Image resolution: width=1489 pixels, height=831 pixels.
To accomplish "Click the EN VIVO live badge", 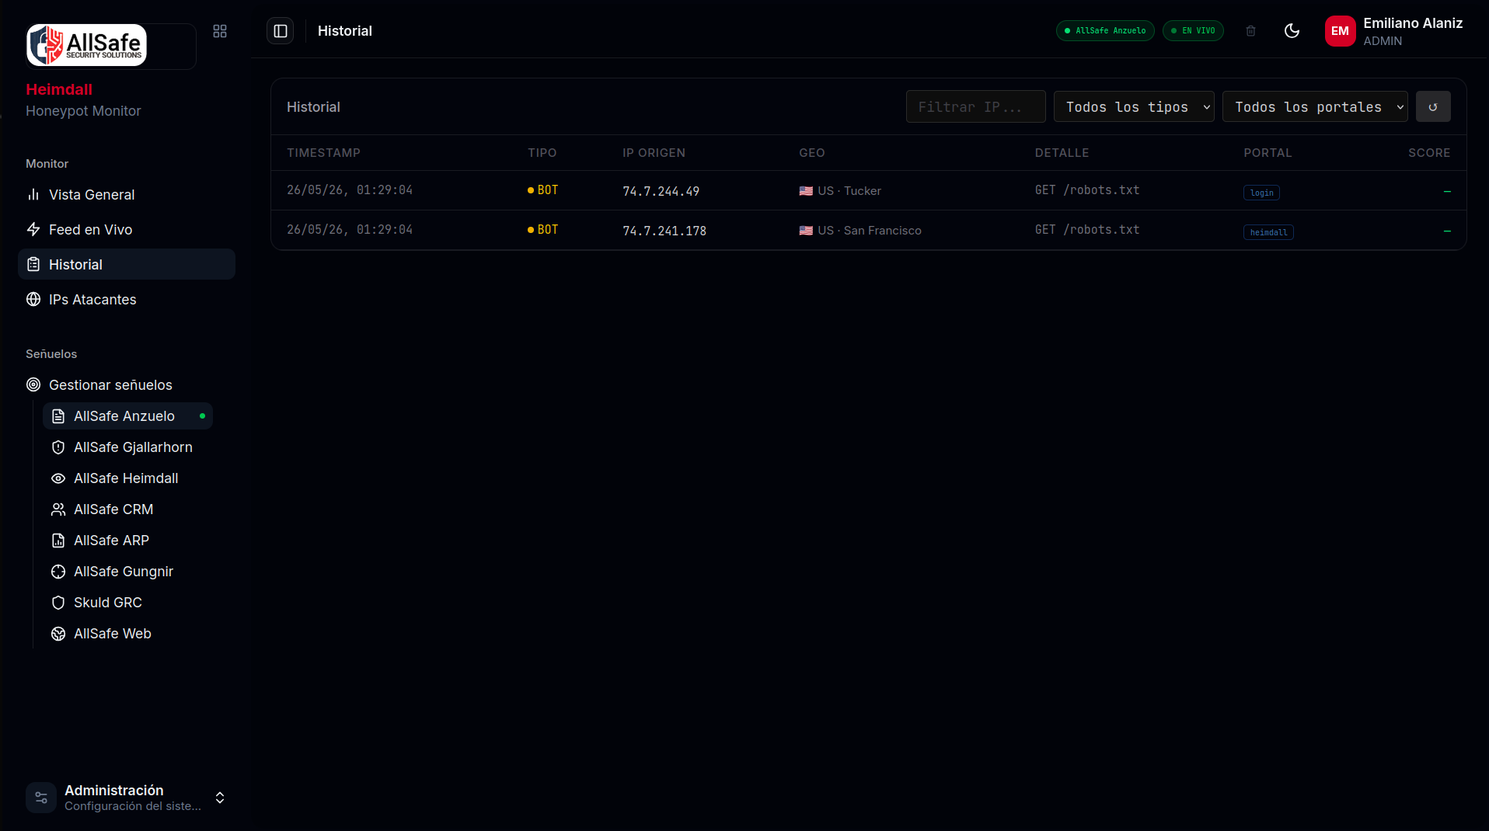I will [x=1193, y=31].
